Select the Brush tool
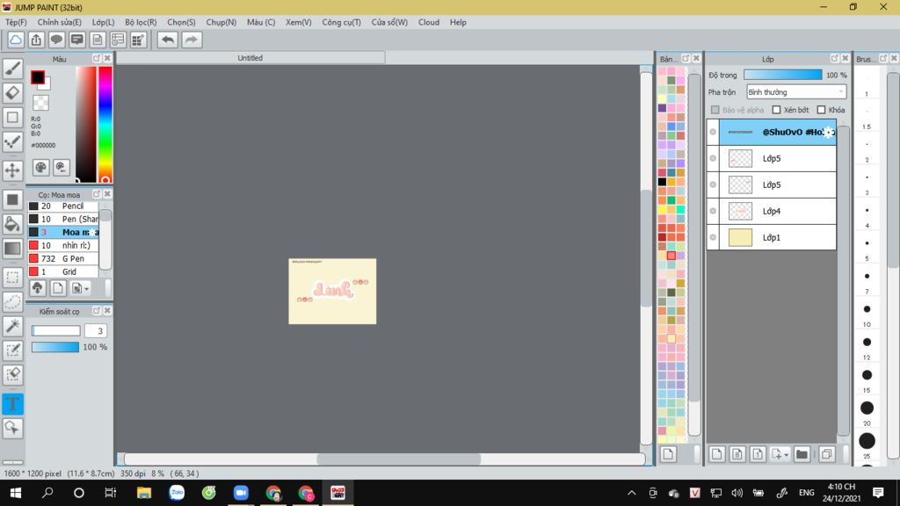900x506 pixels. pyautogui.click(x=12, y=69)
